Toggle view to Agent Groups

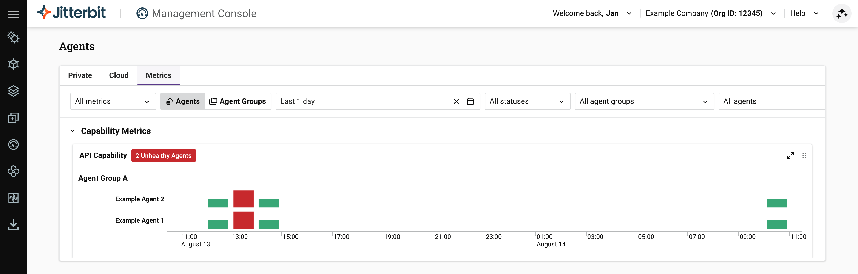tap(238, 101)
